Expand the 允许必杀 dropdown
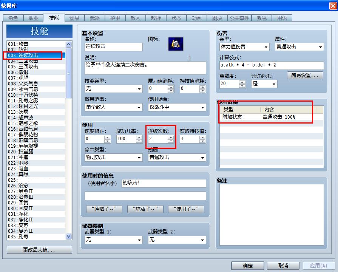The width and height of the screenshot is (338, 272). 264,84
